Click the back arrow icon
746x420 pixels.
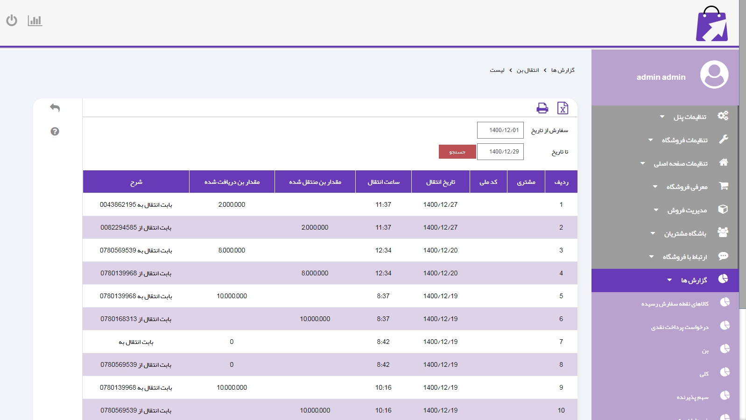pos(55,108)
